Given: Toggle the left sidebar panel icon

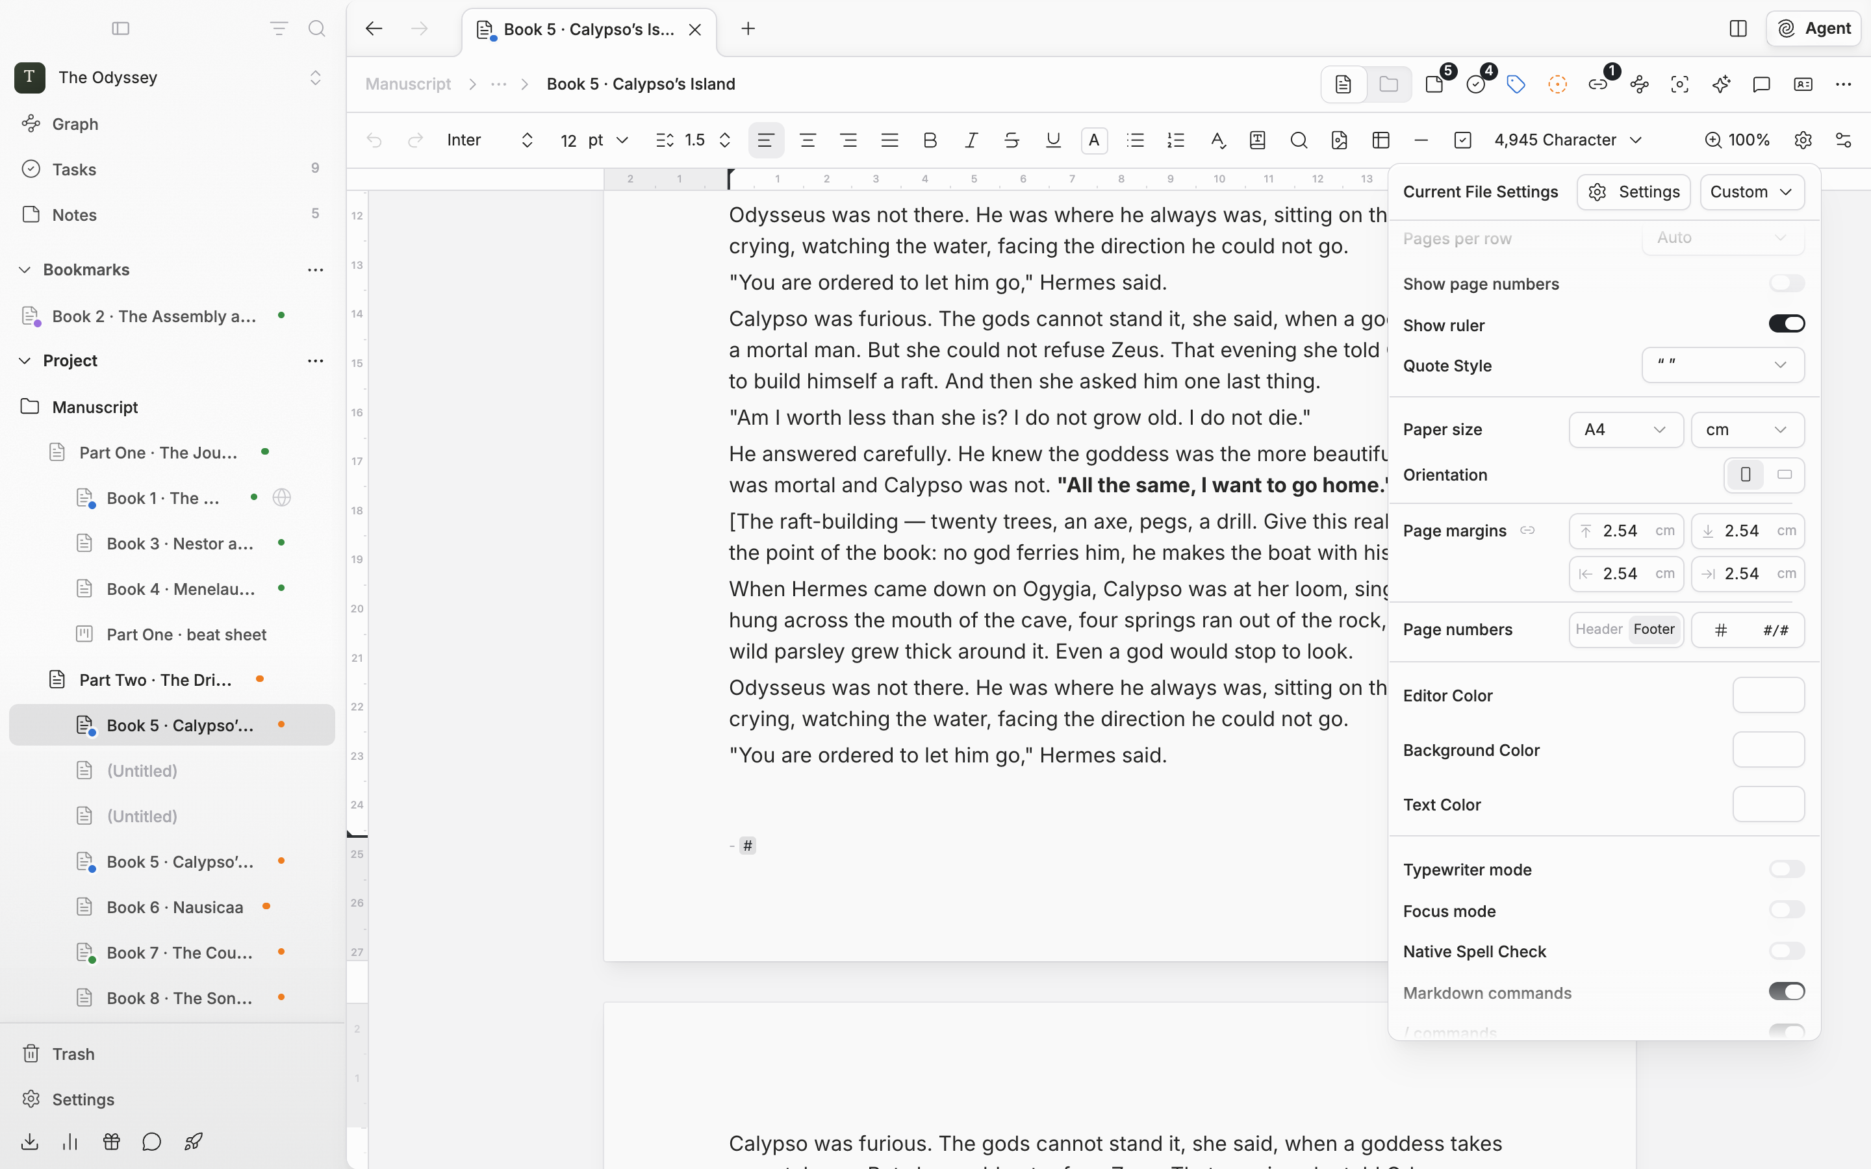Looking at the screenshot, I should point(121,29).
